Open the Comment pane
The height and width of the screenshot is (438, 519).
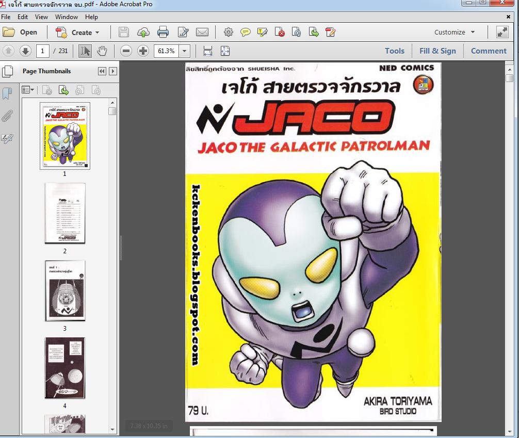click(x=489, y=51)
